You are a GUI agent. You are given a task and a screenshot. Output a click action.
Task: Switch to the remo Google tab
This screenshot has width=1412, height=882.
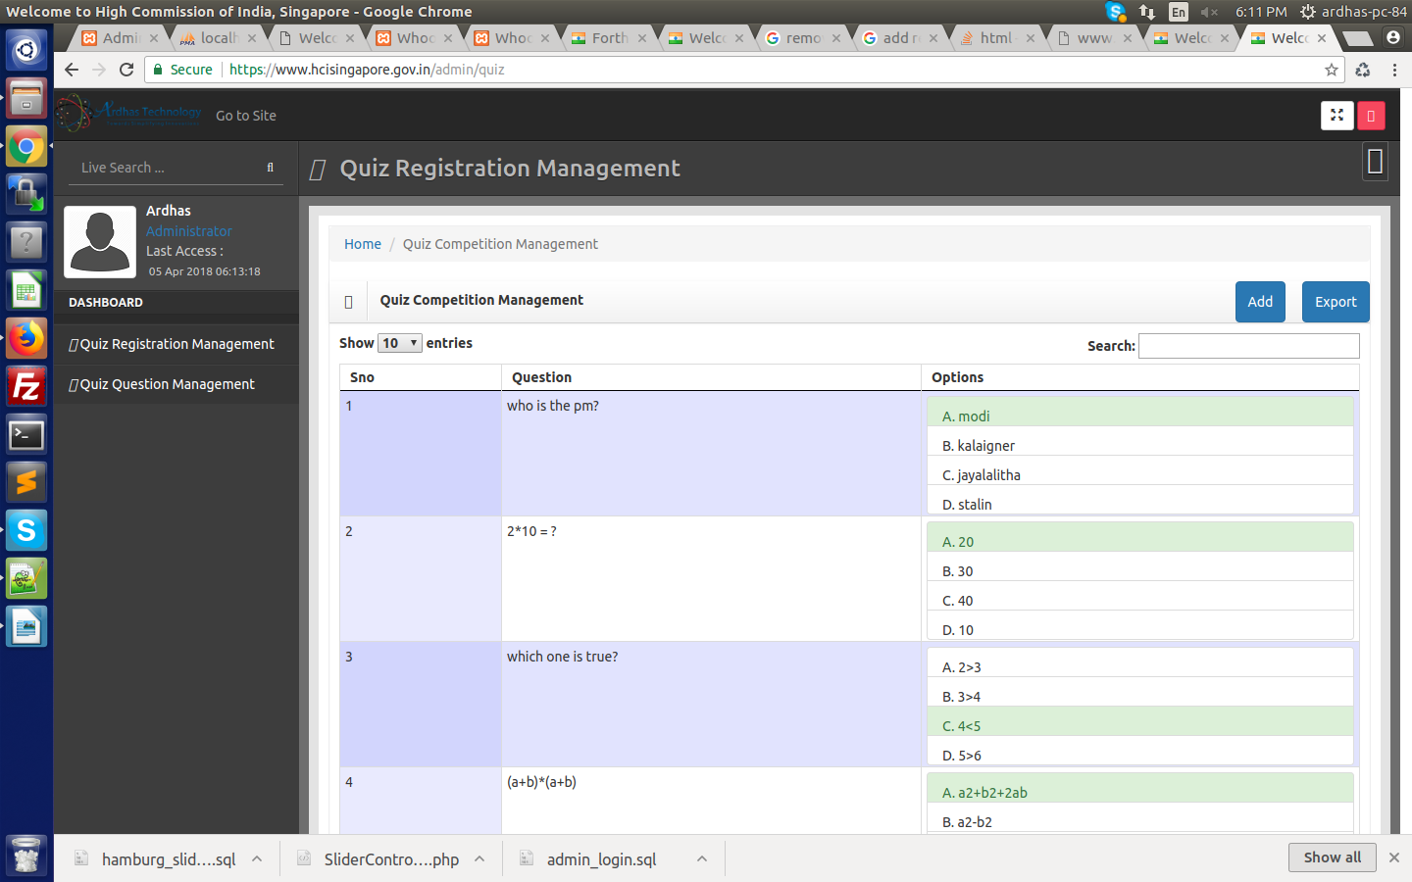coord(801,37)
